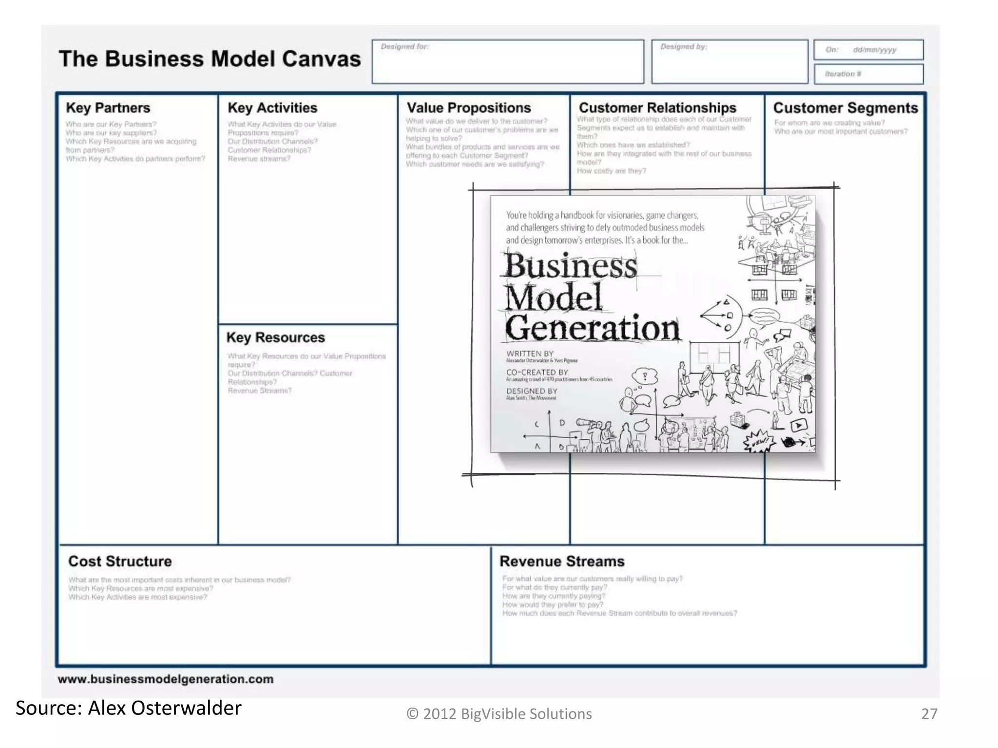Click "Source: Alex Osterwalder" caption

pyautogui.click(x=129, y=708)
